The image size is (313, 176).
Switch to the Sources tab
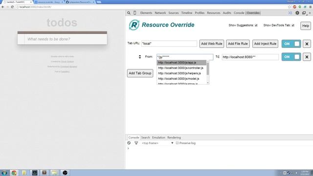coord(174,13)
